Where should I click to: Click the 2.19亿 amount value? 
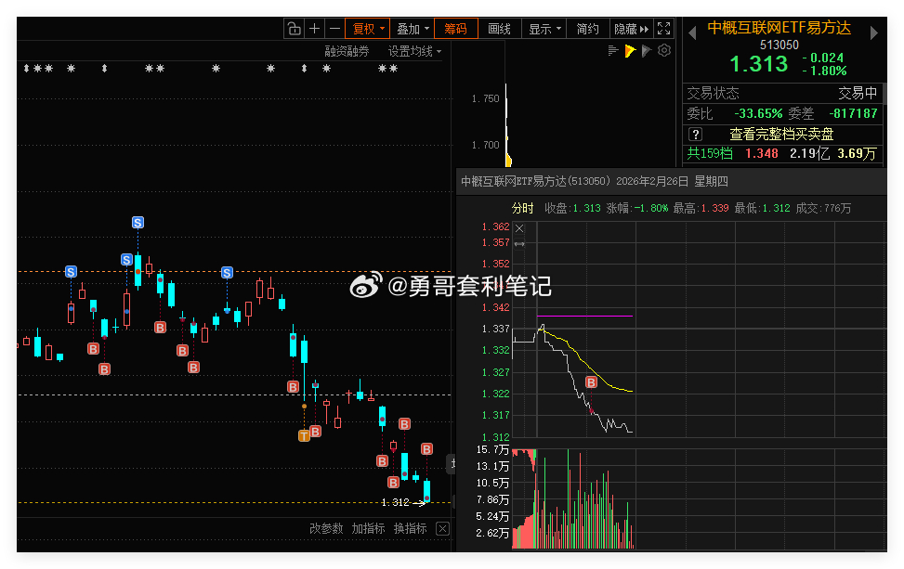pyautogui.click(x=809, y=153)
